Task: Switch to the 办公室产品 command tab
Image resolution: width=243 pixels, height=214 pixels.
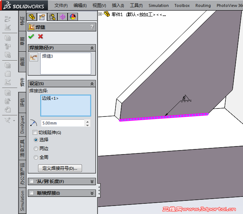Action: (x=22, y=174)
